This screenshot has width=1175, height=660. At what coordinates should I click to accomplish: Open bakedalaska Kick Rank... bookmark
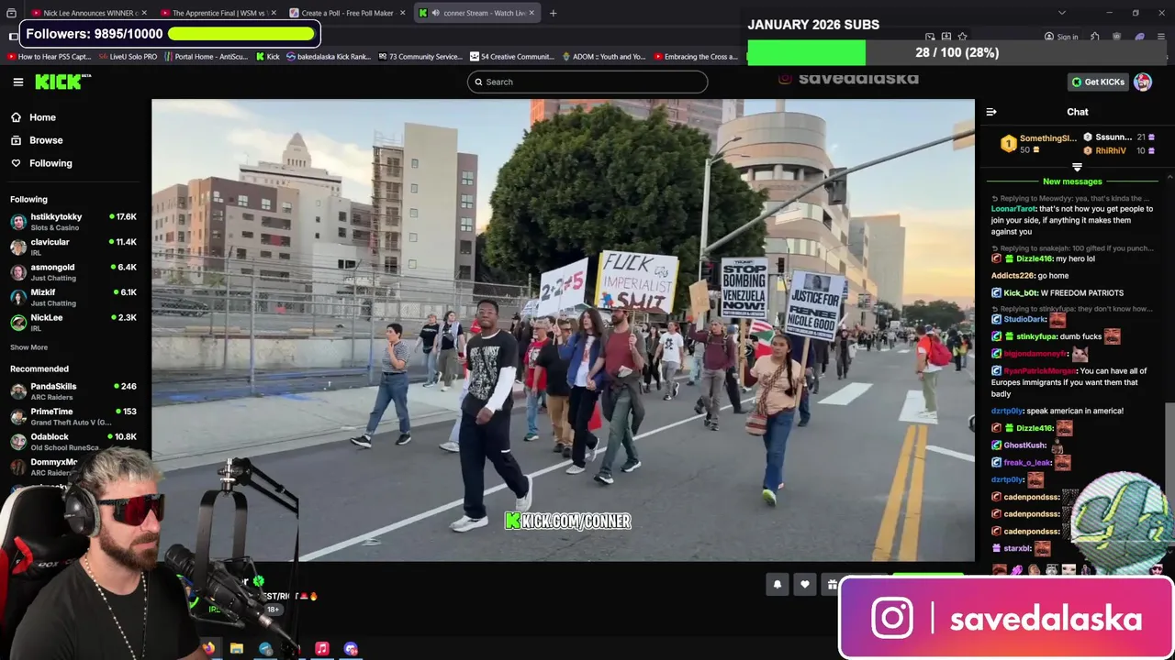pyautogui.click(x=328, y=57)
